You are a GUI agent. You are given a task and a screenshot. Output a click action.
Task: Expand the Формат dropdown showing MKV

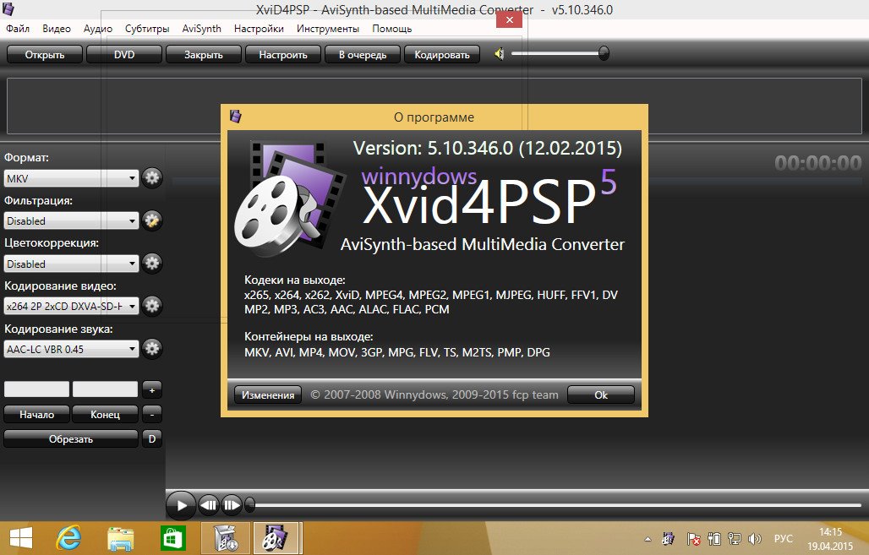click(71, 178)
